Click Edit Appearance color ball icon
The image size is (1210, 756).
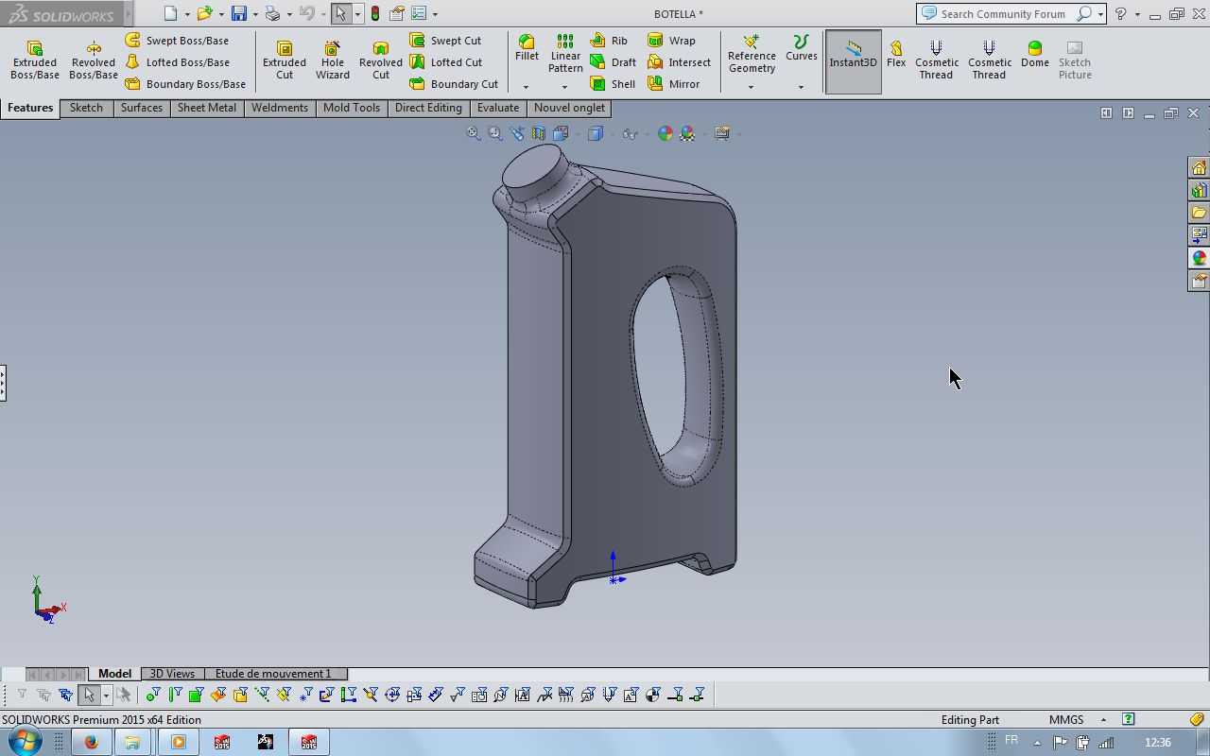(665, 133)
